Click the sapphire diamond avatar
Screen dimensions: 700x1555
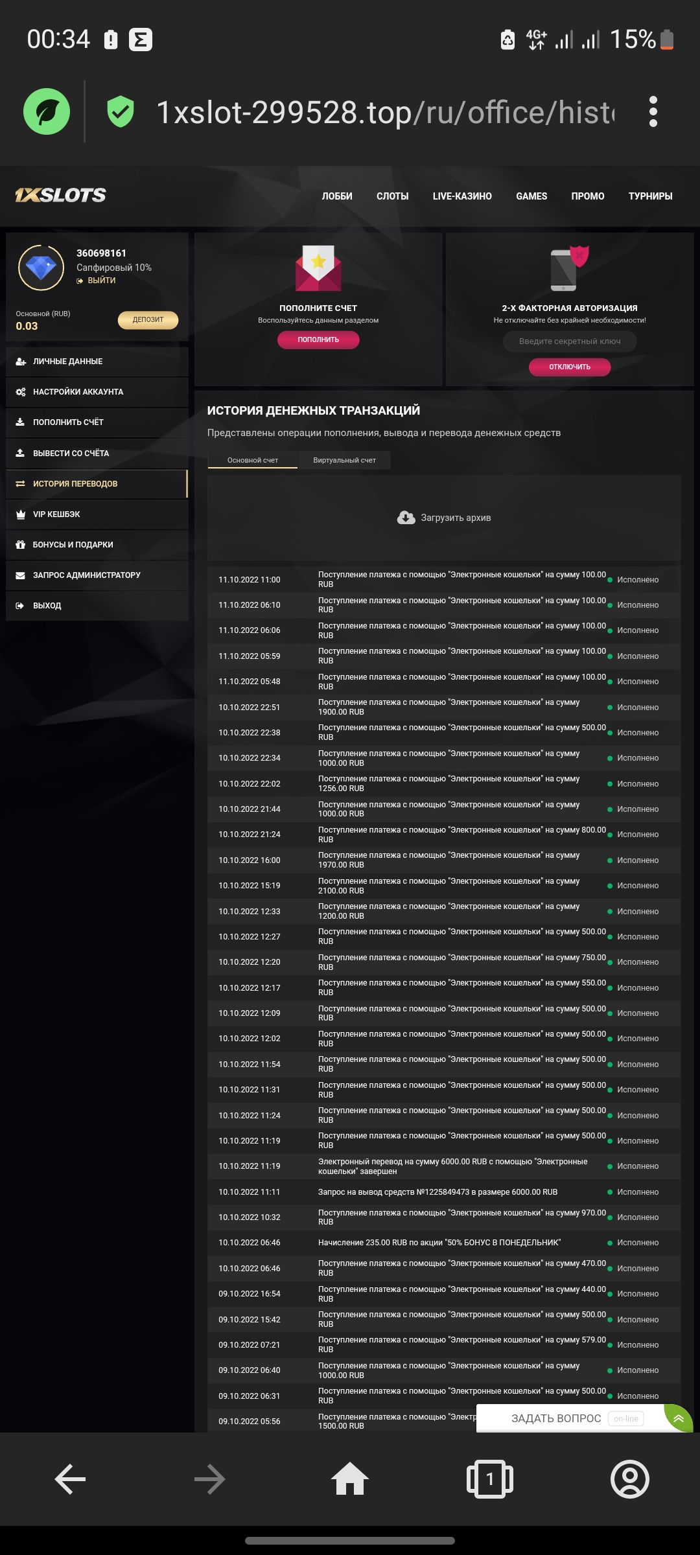click(x=41, y=268)
